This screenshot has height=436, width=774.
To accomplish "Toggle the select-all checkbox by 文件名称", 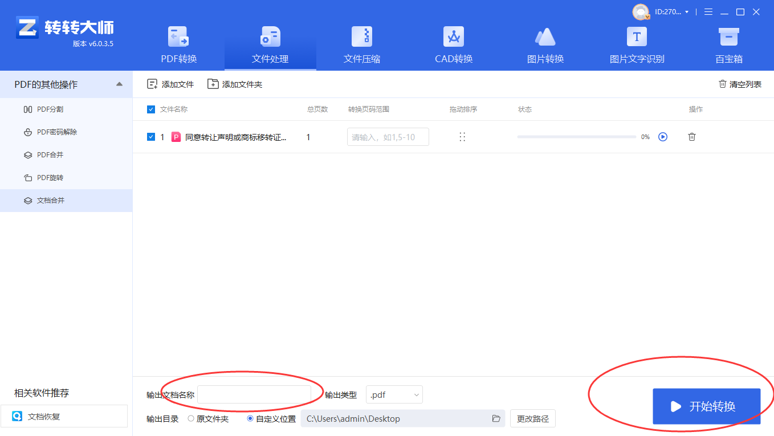I will coord(151,109).
